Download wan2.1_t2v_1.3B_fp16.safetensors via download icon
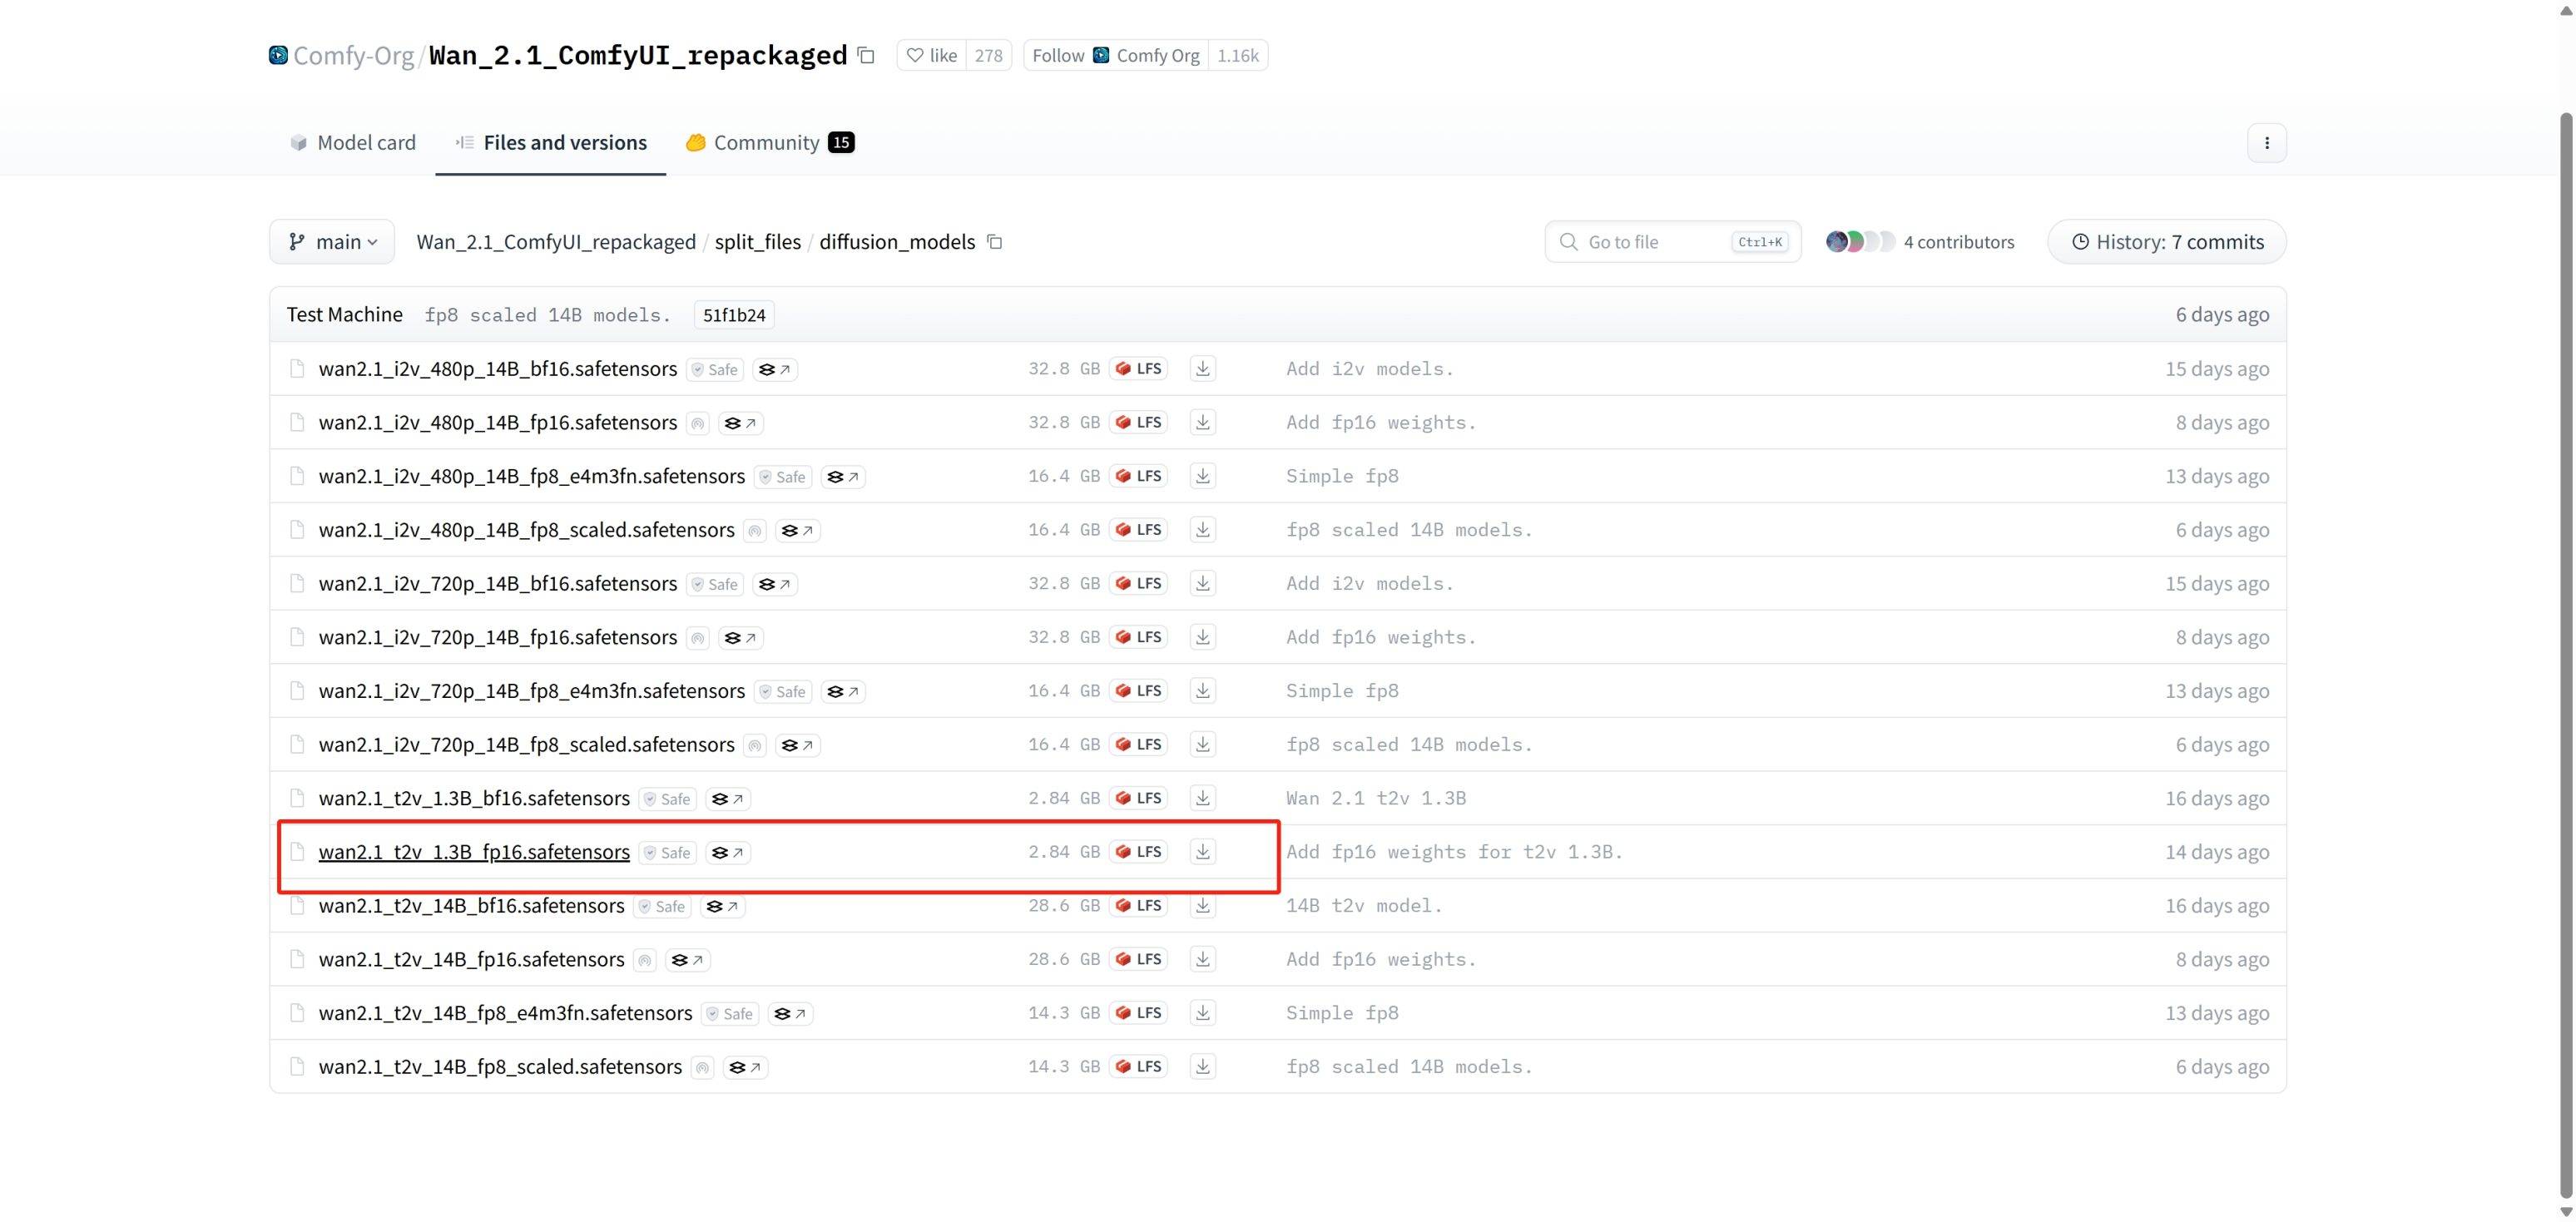The height and width of the screenshot is (1222, 2576). click(x=1202, y=852)
